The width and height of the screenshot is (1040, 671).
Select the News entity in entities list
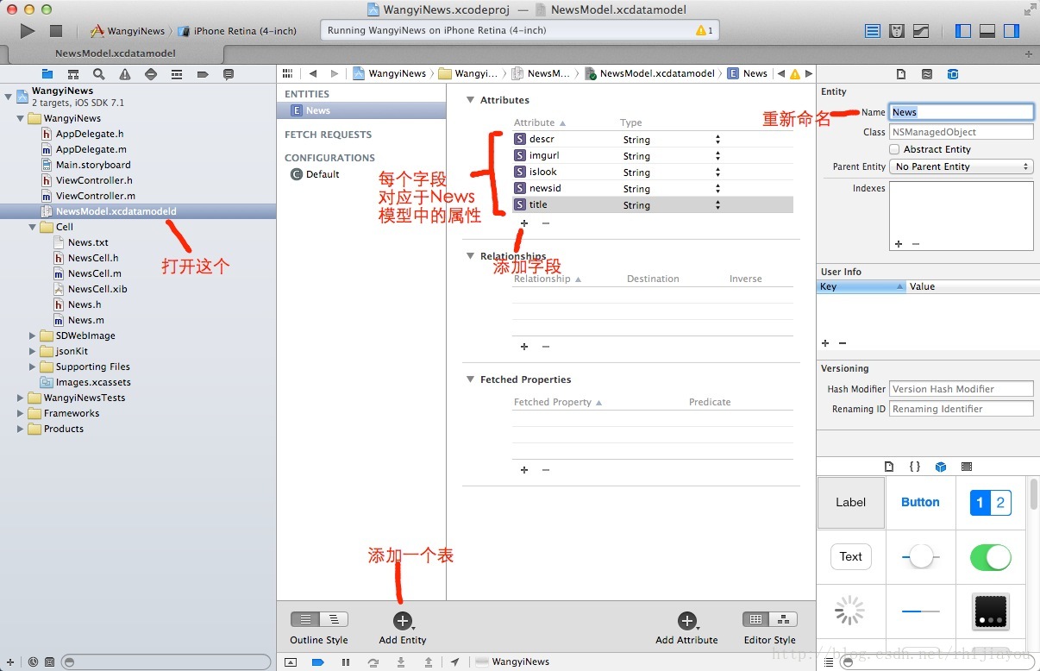click(361, 110)
